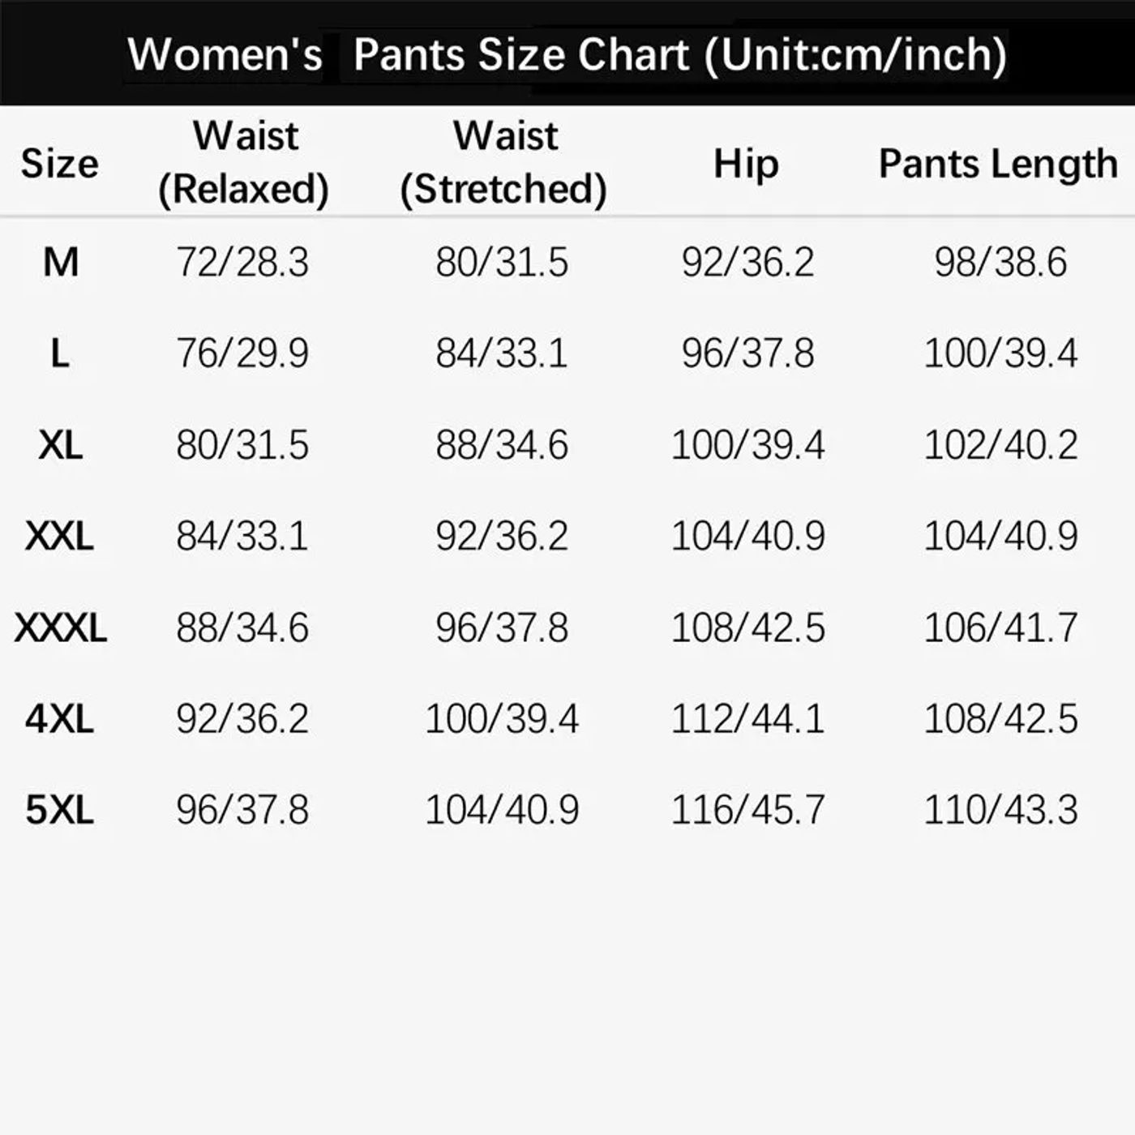Select the XXXL size row label
Viewport: 1135px width, 1135px height.
coord(61,628)
